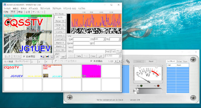This screenshot has width=201, height=108.
Task: Open the Online tab in the back window
Action: pyautogui.click(x=179, y=61)
